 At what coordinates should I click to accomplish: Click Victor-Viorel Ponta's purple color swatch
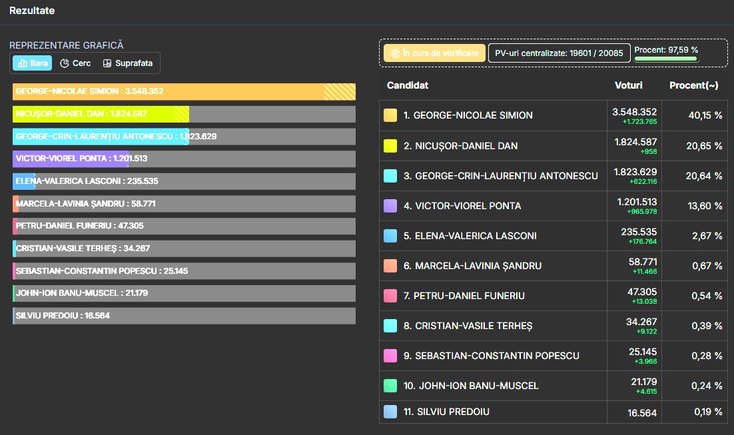[390, 206]
